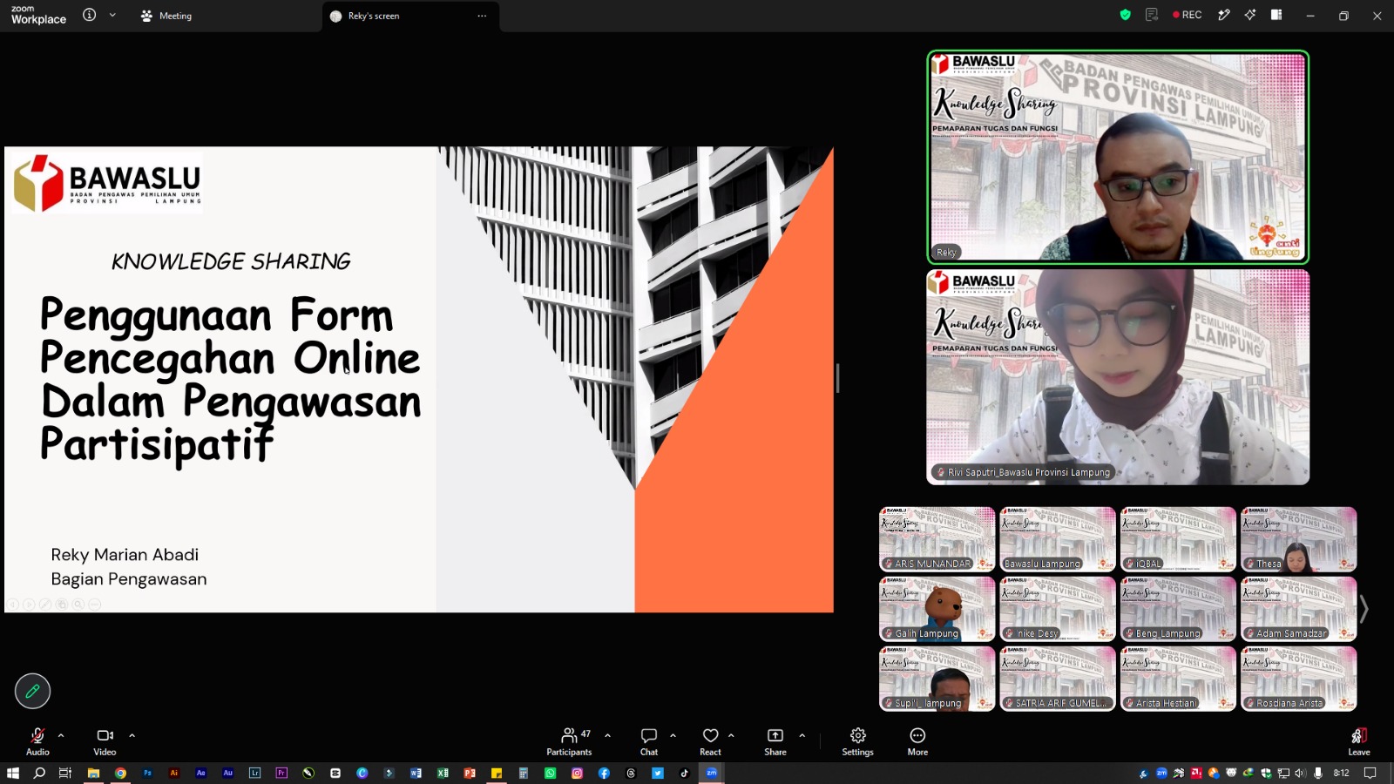Select the ARIS MUNANDAR participant thumbnail
The image size is (1394, 784).
937,539
